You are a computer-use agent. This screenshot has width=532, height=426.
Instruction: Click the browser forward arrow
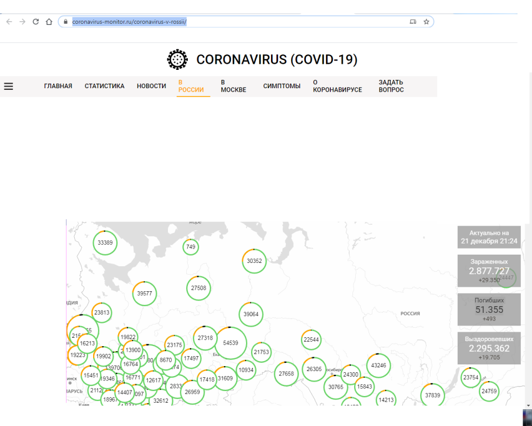point(22,22)
